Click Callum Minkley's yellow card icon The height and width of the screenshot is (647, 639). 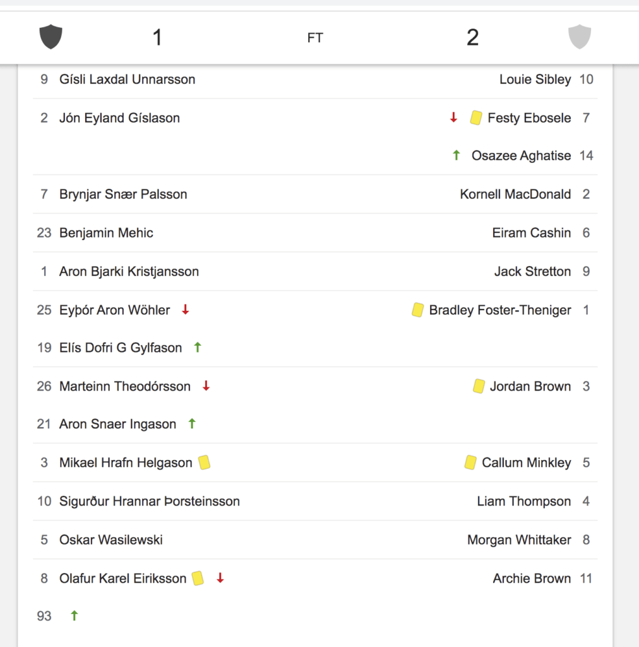coord(470,462)
